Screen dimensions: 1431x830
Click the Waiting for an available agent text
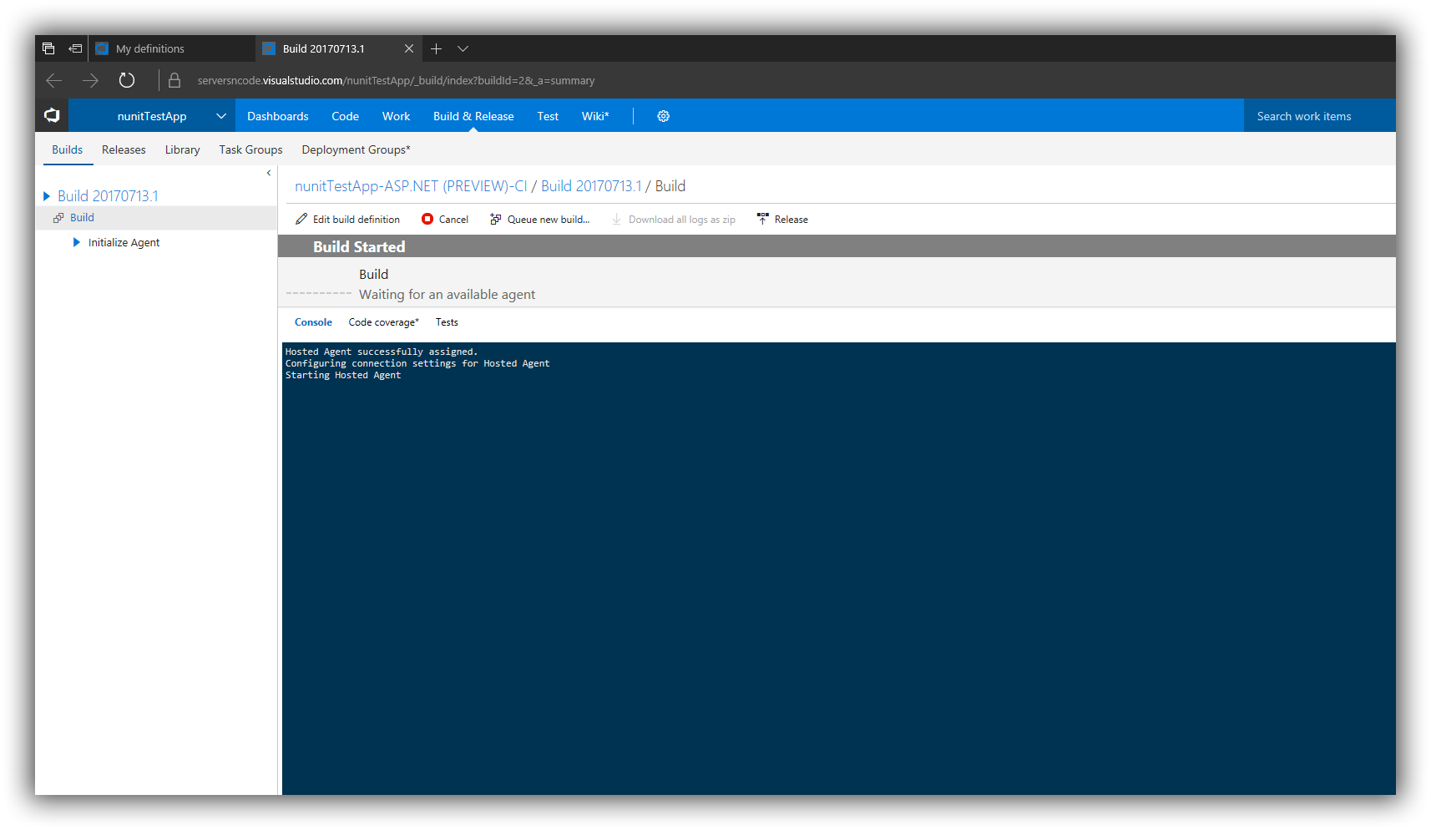(447, 295)
